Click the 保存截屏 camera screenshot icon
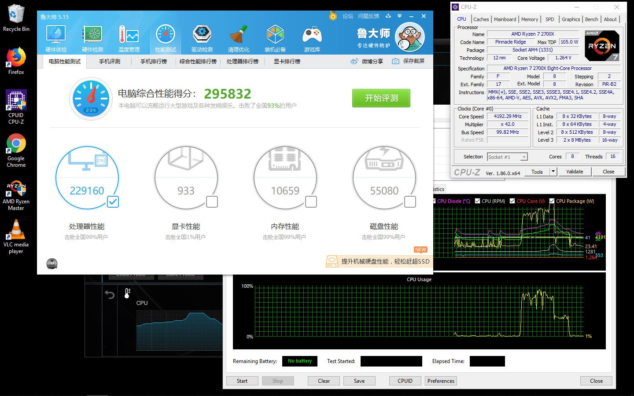634x396 pixels. point(396,61)
